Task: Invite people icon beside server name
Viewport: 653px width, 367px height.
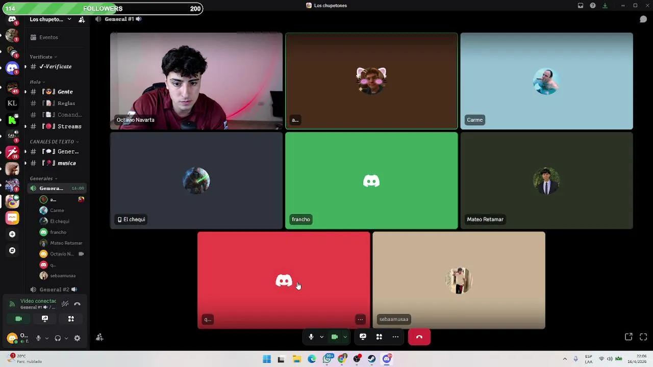Action: tap(82, 19)
